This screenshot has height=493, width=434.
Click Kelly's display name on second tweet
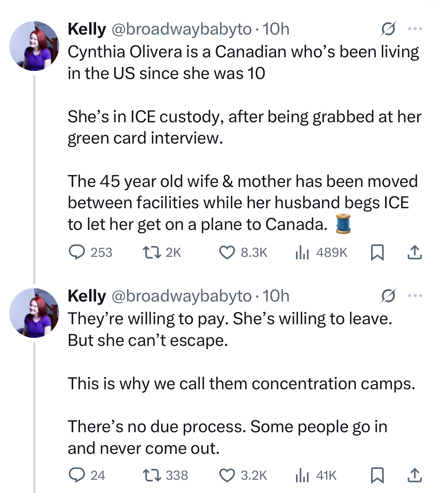87,296
